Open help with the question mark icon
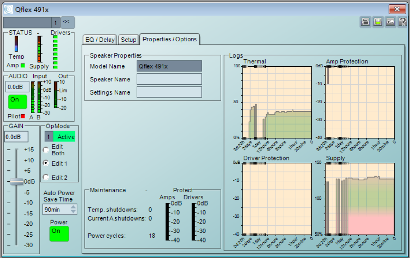The height and width of the screenshot is (258, 410). (403, 22)
